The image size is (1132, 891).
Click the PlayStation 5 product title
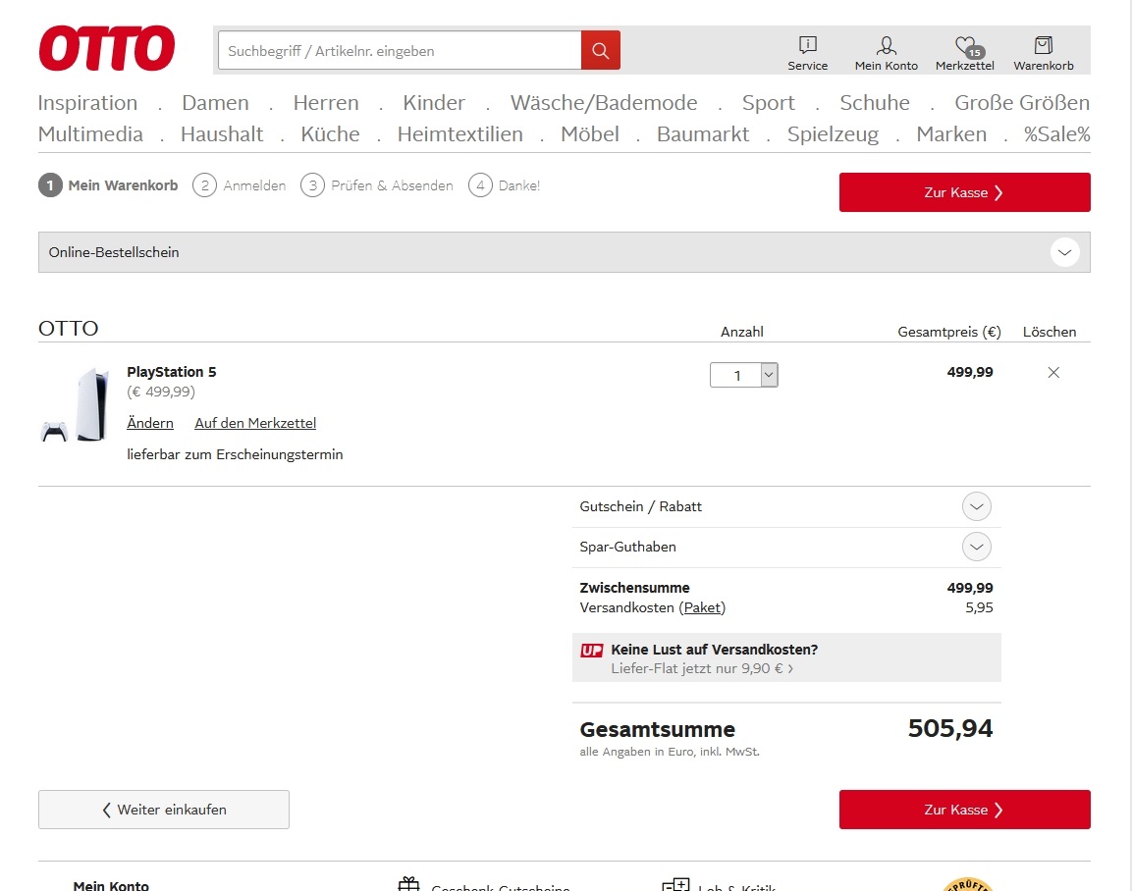[171, 372]
